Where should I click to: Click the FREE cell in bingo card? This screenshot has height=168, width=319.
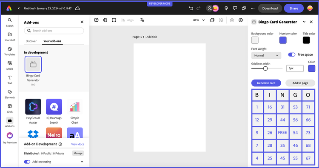click(282, 133)
